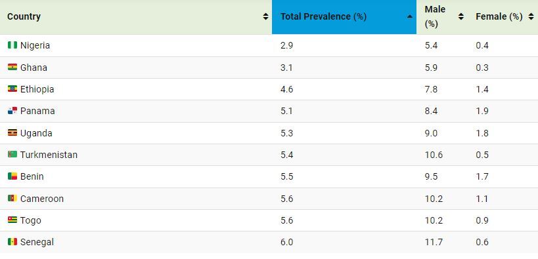The image size is (538, 259).
Task: Sort by Country column arrows
Action: point(265,16)
